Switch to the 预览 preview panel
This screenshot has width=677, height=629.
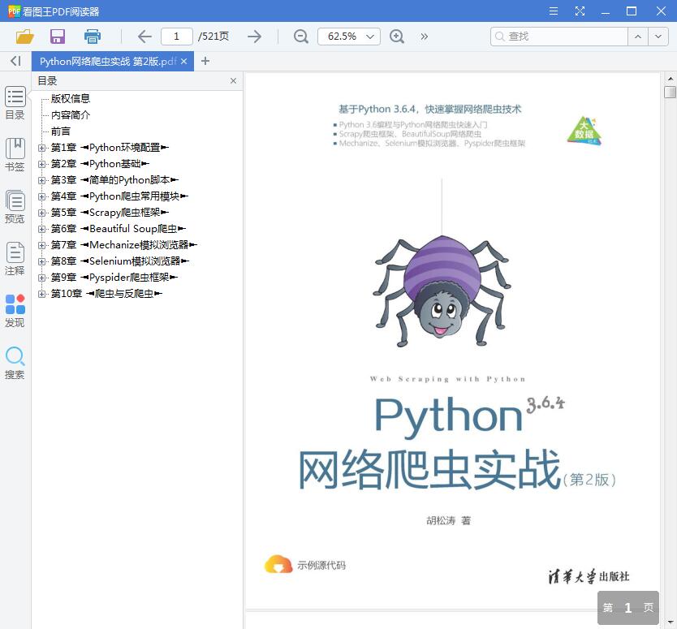coord(15,207)
